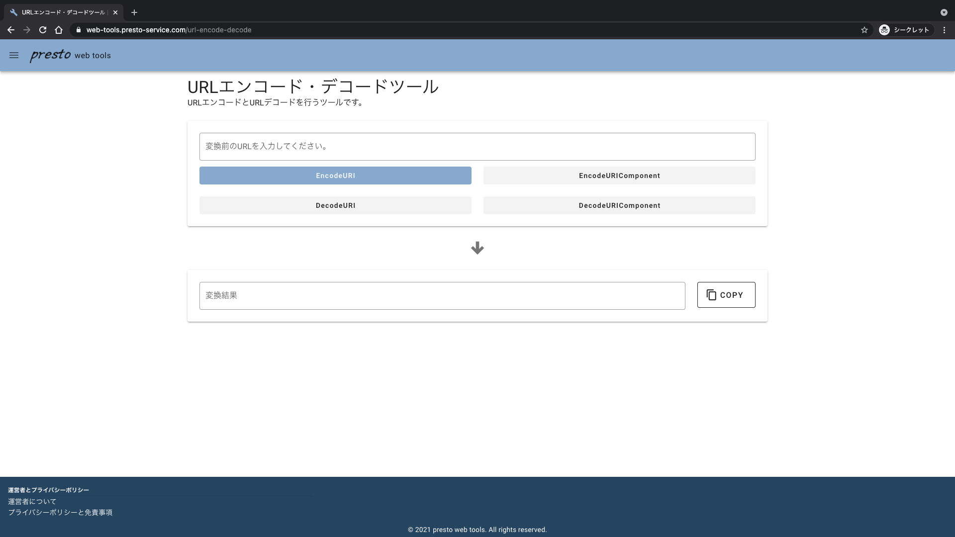Click the home icon in the toolbar
955x537 pixels.
(59, 30)
